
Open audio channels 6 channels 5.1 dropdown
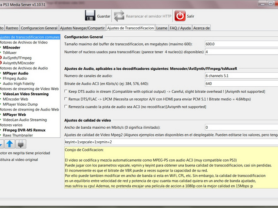coord(242,76)
